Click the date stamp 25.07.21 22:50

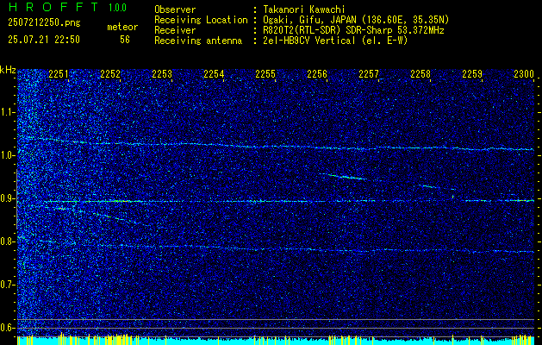(44, 40)
